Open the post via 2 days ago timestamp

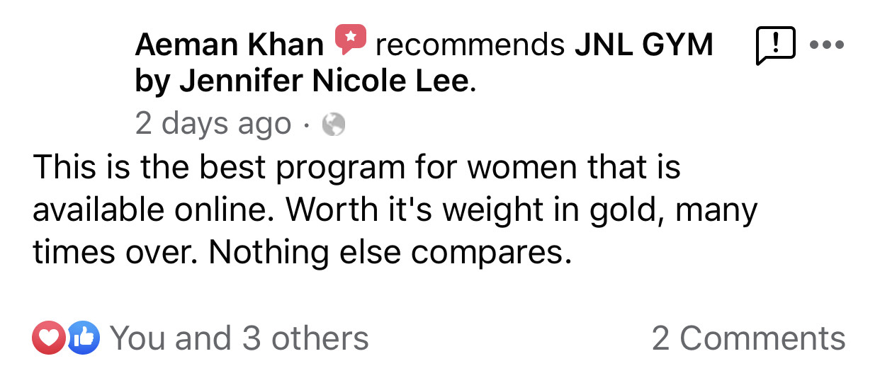coord(213,125)
